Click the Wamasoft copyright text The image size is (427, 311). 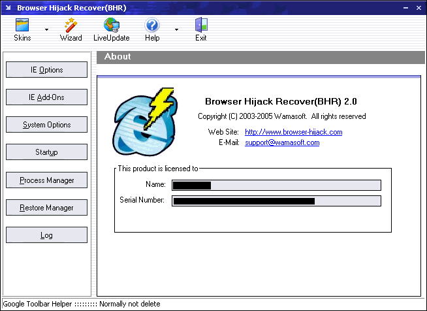[282, 116]
